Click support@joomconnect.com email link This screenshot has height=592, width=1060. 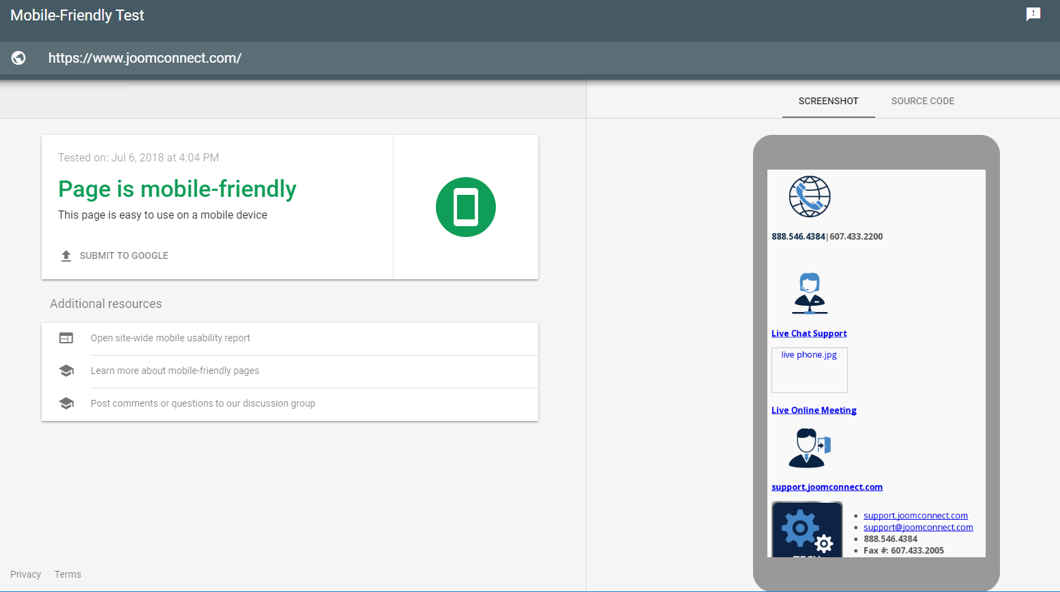[x=918, y=527]
